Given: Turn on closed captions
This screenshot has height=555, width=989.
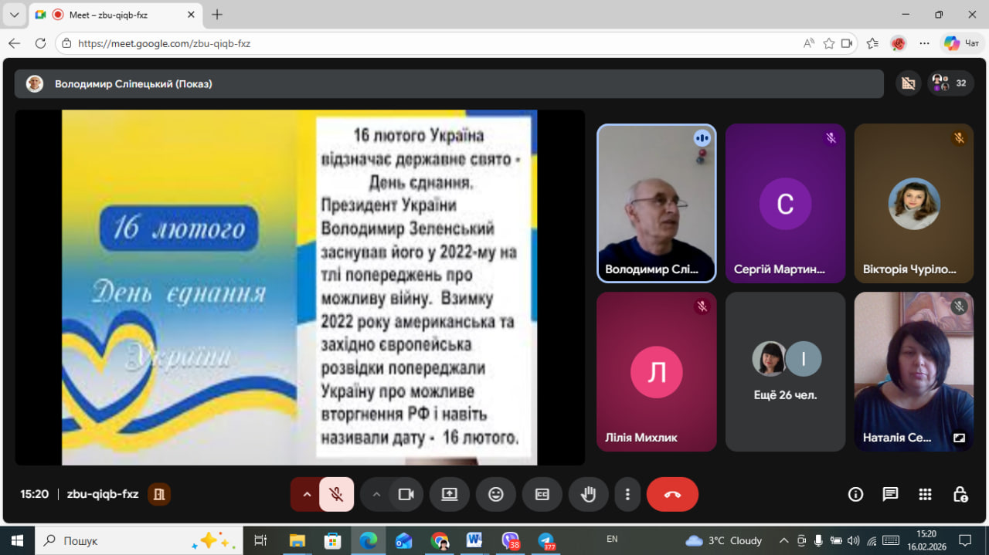Looking at the screenshot, I should 542,495.
